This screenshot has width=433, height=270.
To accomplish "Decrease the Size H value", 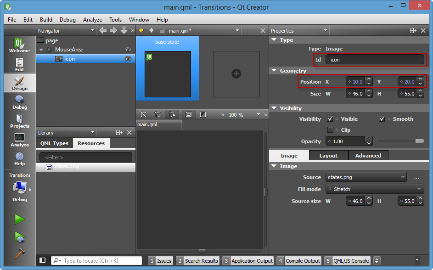I will tap(420, 96).
